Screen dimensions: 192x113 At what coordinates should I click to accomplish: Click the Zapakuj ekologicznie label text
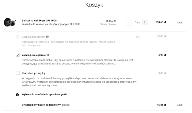[33, 55]
